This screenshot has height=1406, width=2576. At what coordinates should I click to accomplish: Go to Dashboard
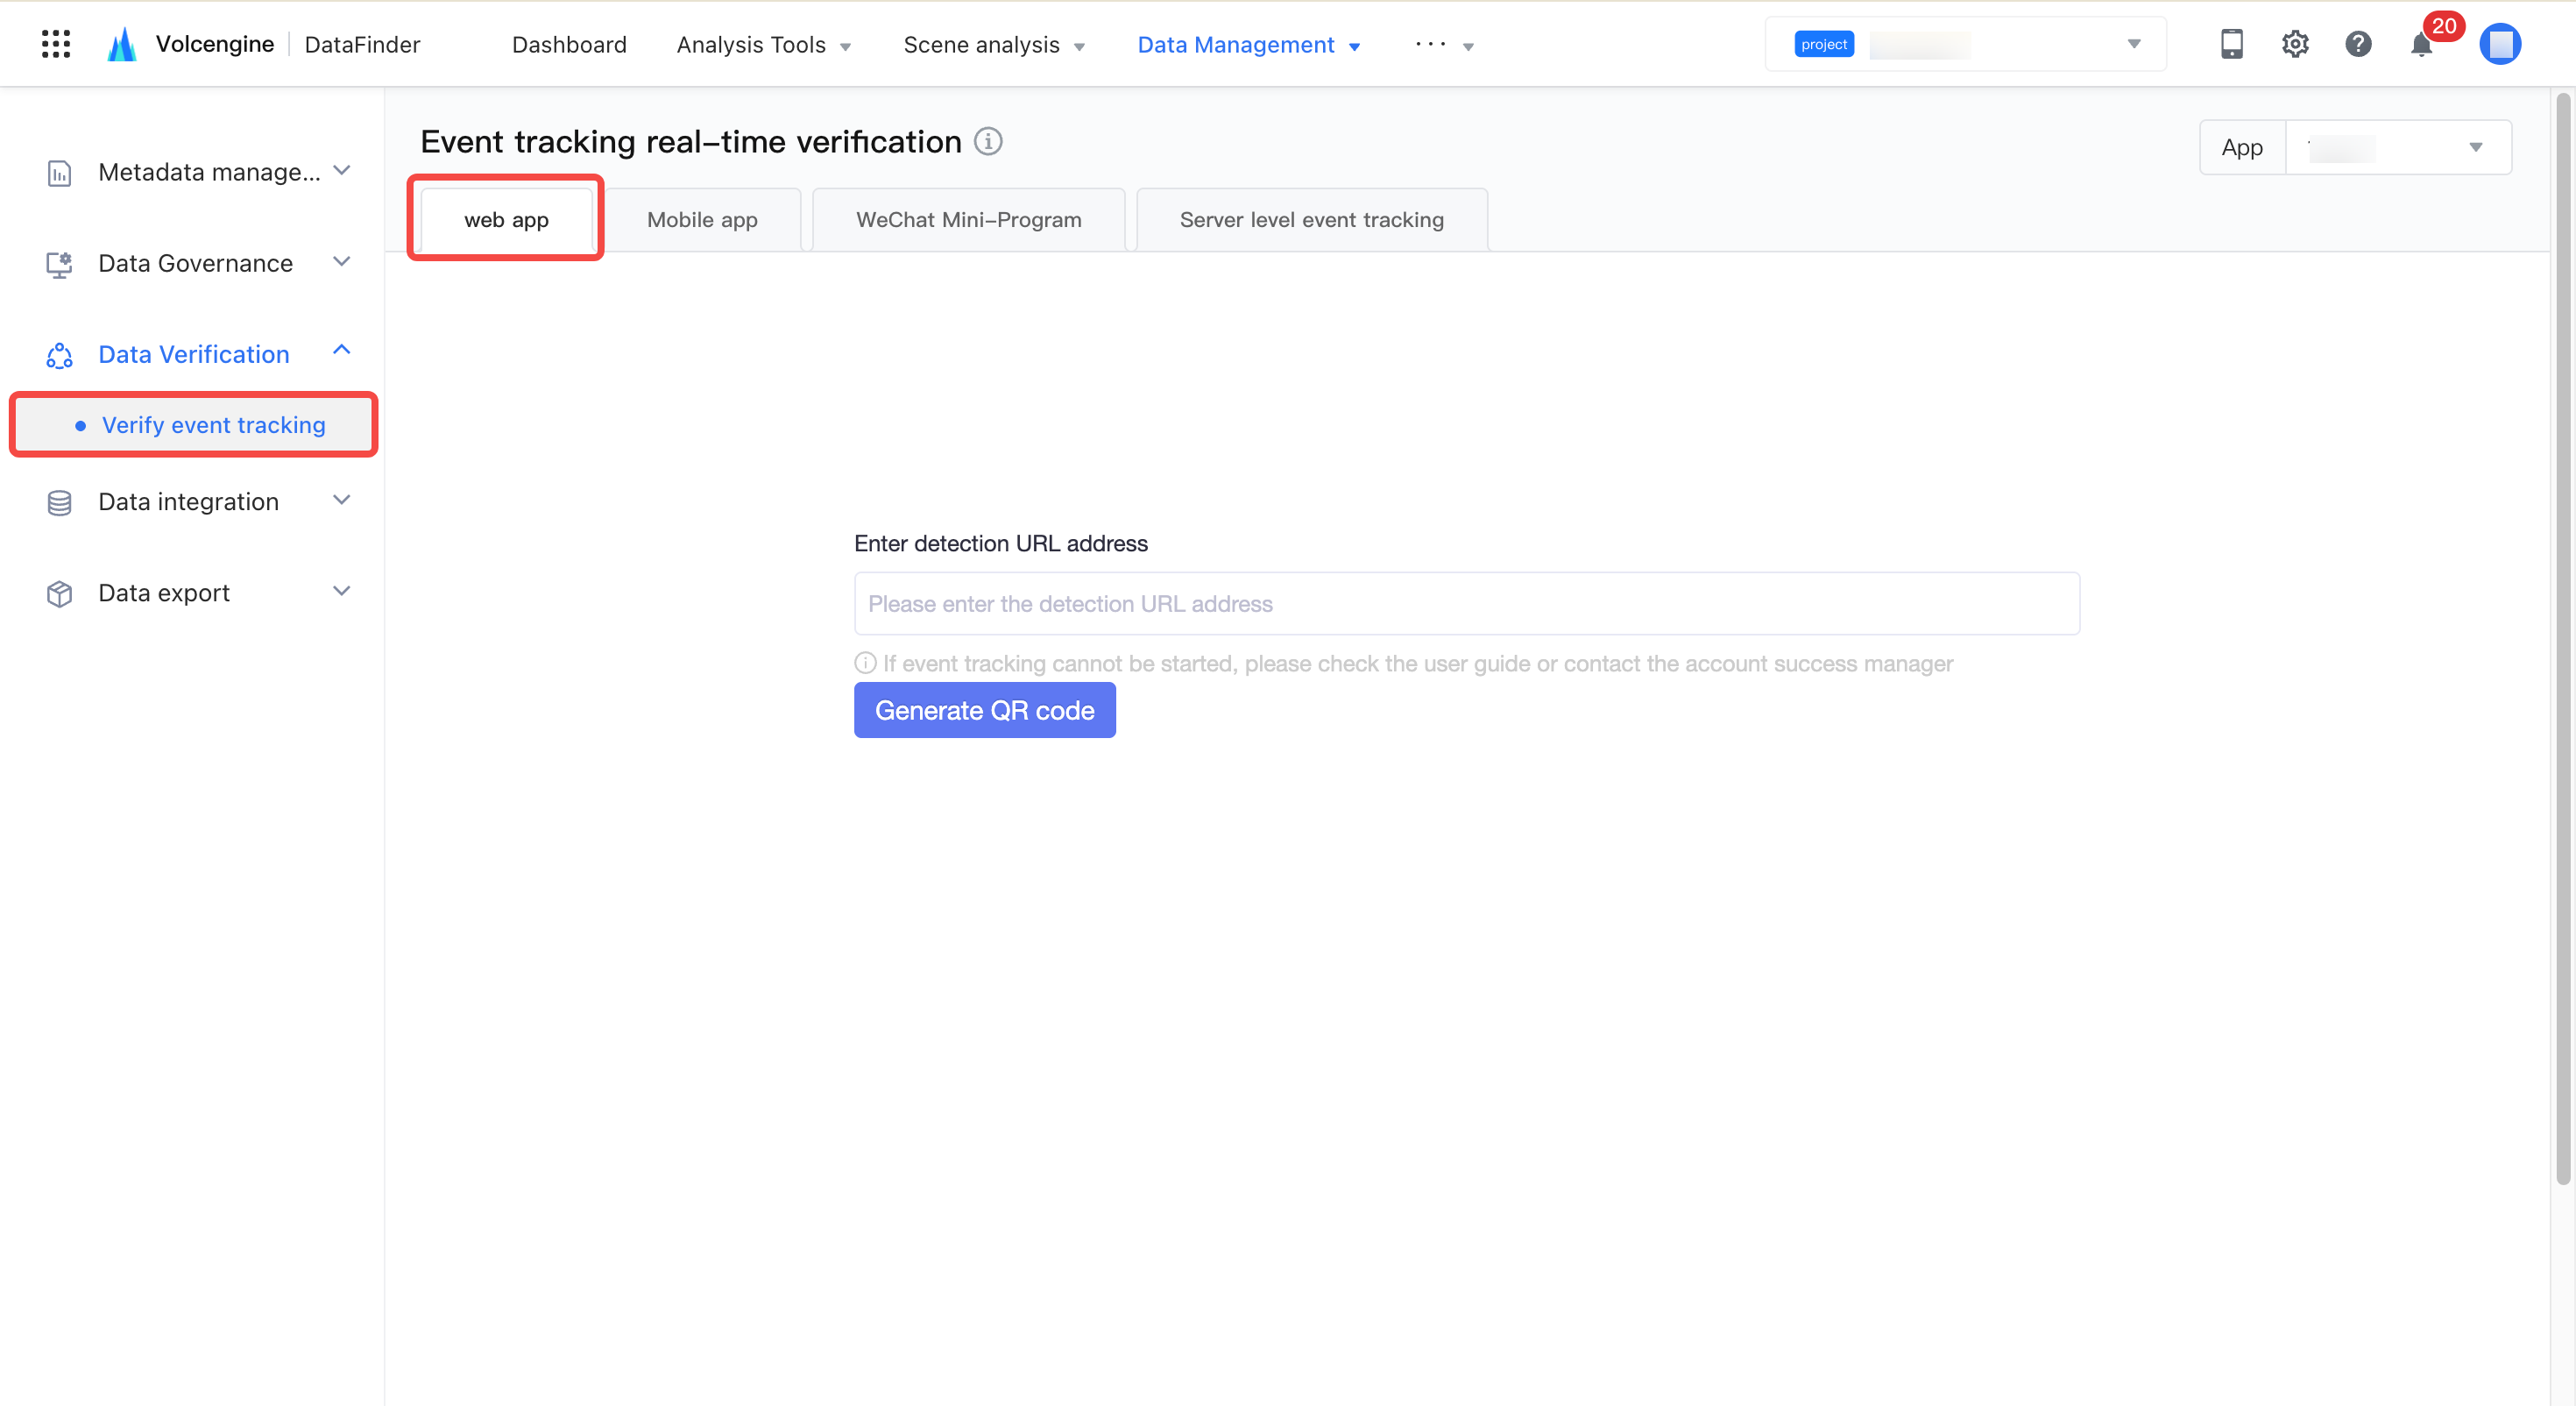click(569, 44)
